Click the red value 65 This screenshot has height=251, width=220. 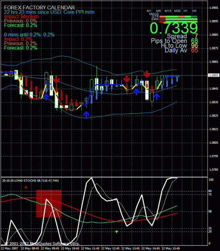pos(195,51)
